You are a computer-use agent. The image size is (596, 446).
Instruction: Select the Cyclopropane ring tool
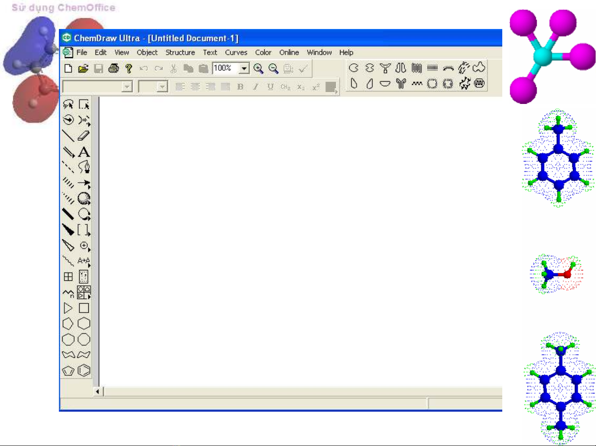pyautogui.click(x=68, y=308)
